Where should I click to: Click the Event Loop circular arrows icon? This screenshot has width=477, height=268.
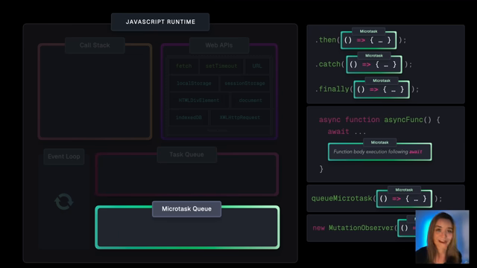64,202
